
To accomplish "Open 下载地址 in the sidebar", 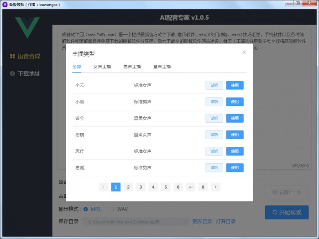I will coord(26,73).
